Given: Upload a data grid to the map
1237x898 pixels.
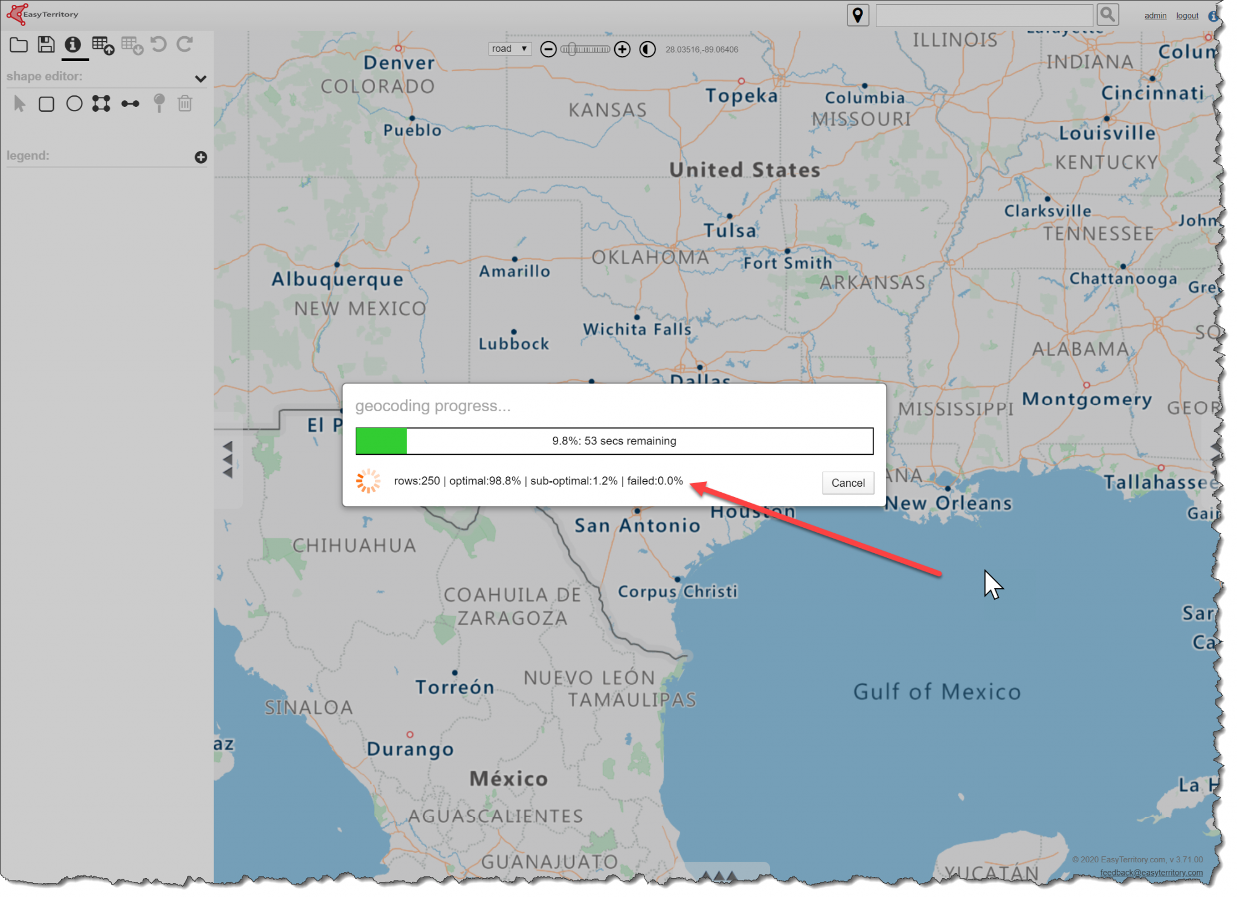Looking at the screenshot, I should click(x=103, y=44).
